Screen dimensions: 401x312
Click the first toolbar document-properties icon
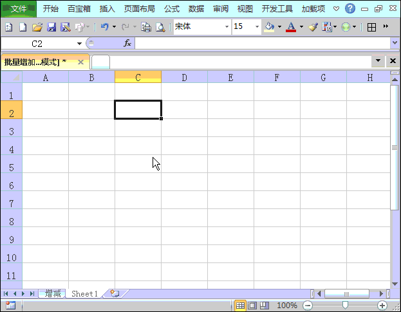(9, 27)
